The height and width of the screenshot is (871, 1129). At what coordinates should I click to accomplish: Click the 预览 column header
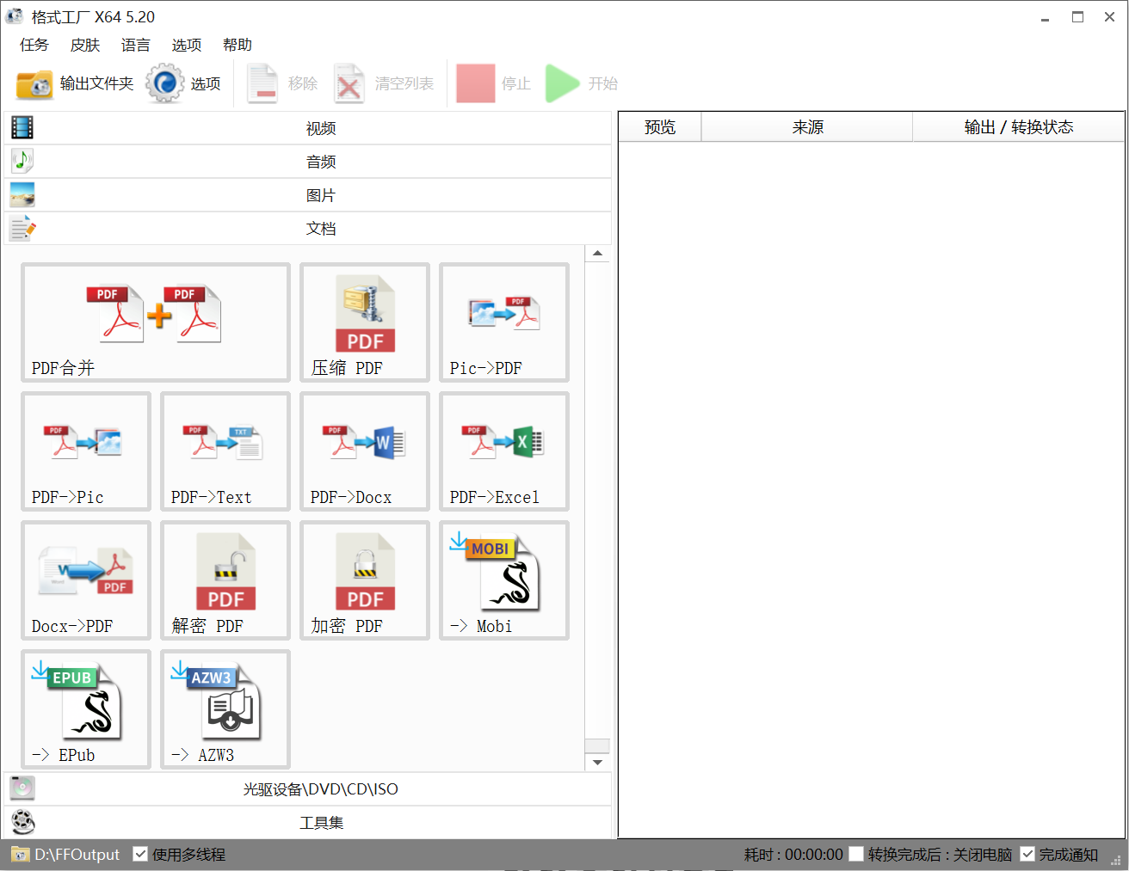click(x=660, y=127)
